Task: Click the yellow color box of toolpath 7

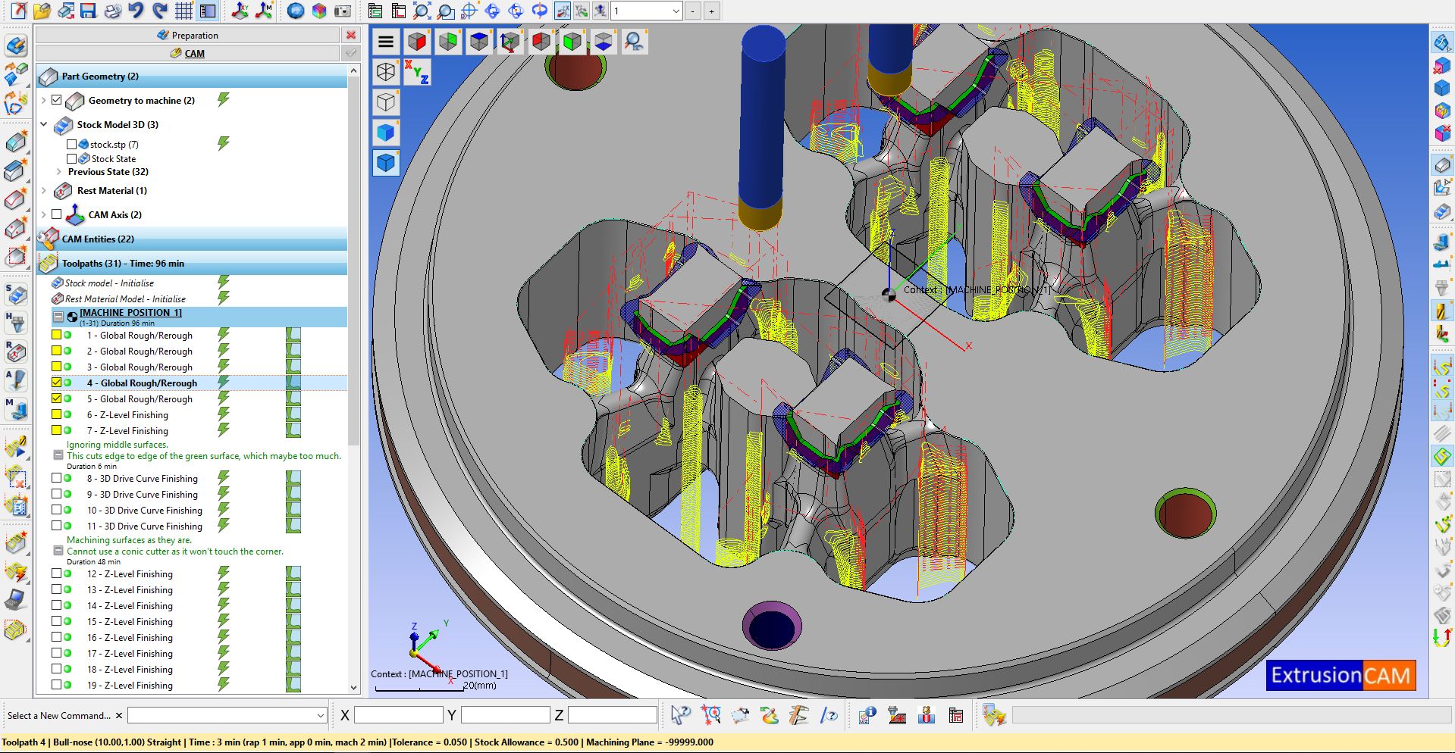Action: point(56,430)
